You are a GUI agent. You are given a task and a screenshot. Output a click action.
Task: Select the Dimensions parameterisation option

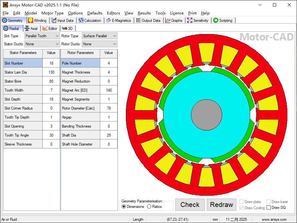(124, 207)
